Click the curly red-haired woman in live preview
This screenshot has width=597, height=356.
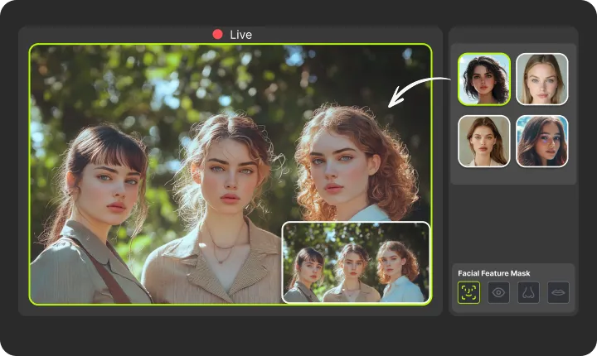348,166
